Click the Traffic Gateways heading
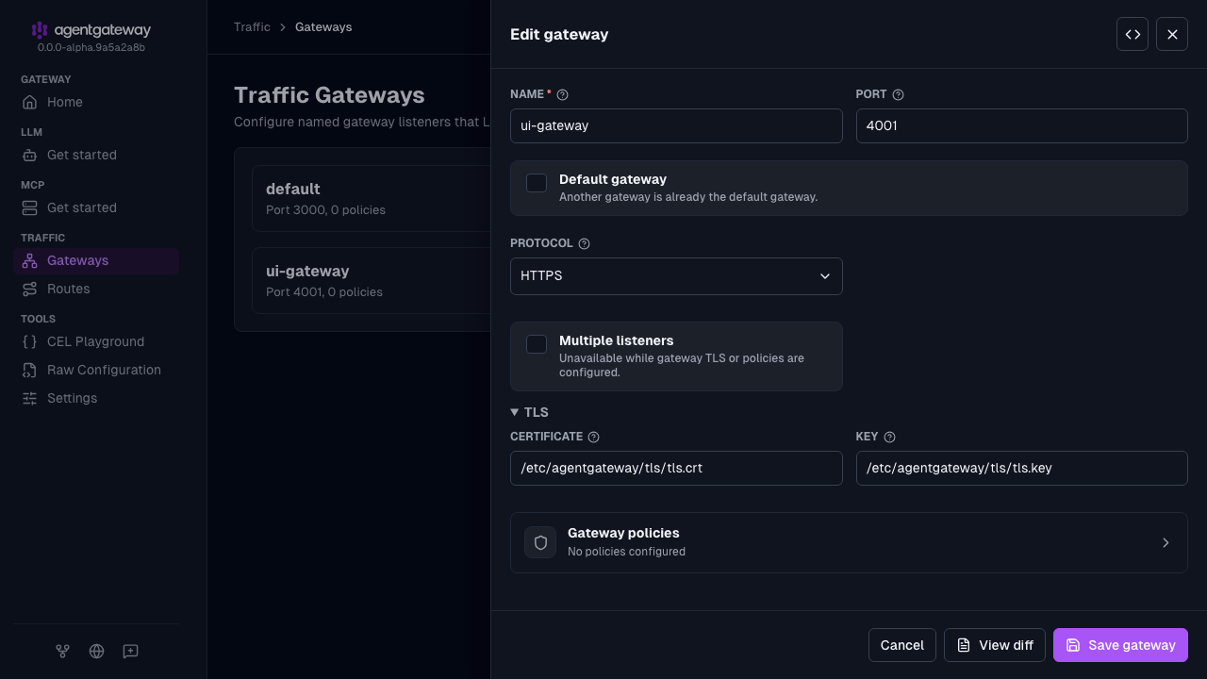Screen dimensions: 1207x679 [329, 95]
